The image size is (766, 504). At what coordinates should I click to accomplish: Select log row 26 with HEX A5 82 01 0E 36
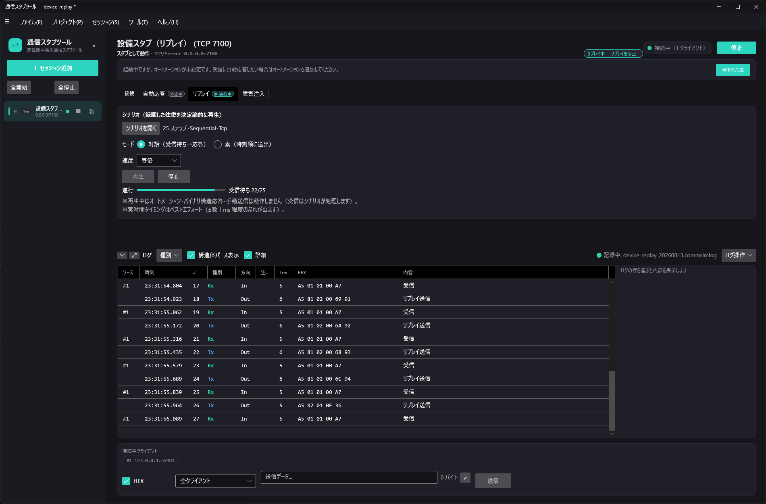(363, 405)
